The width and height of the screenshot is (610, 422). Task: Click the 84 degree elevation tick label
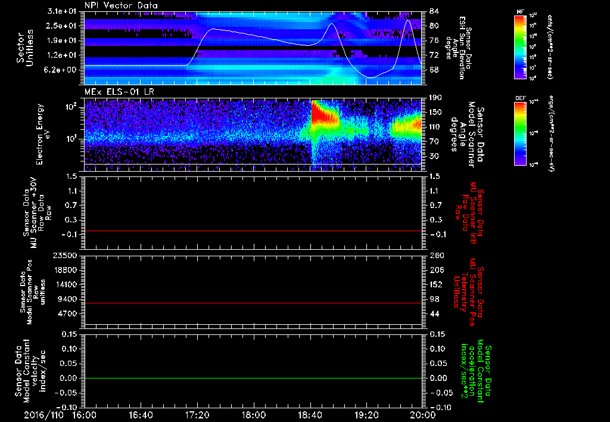pos(434,11)
